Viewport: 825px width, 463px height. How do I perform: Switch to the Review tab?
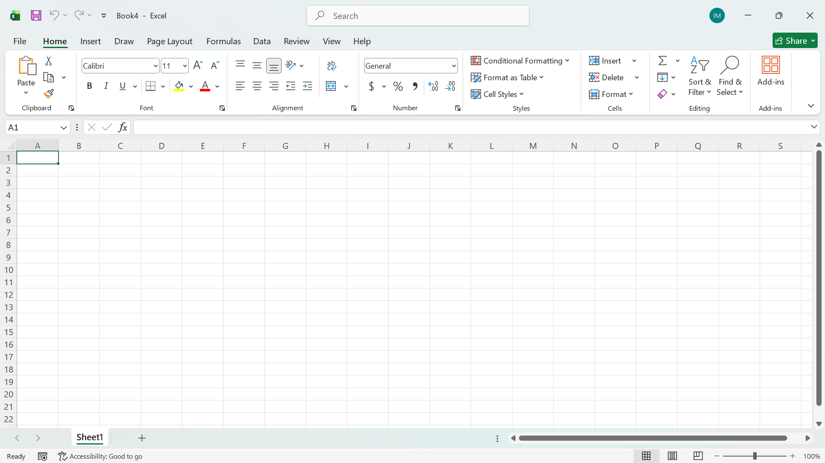click(297, 41)
